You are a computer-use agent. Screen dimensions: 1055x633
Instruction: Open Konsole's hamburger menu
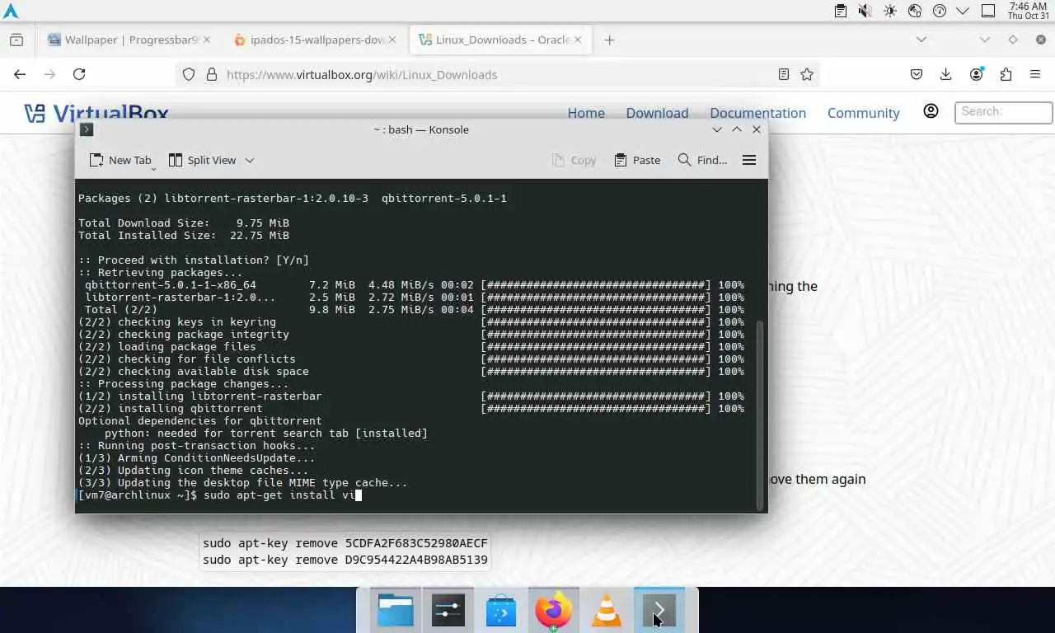tap(749, 160)
